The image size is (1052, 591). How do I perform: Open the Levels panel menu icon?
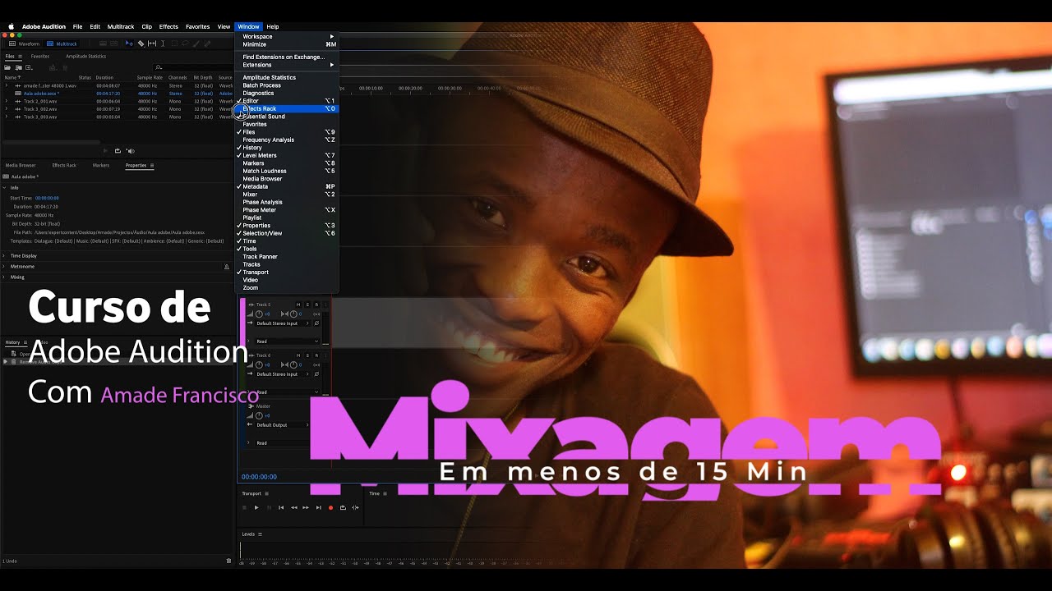[x=261, y=534]
